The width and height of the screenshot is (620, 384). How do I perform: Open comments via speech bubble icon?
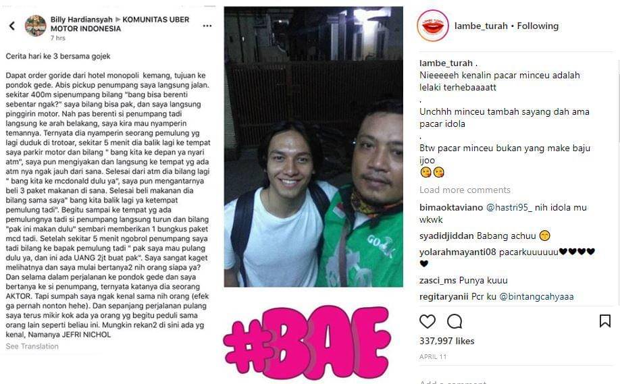pyautogui.click(x=455, y=322)
